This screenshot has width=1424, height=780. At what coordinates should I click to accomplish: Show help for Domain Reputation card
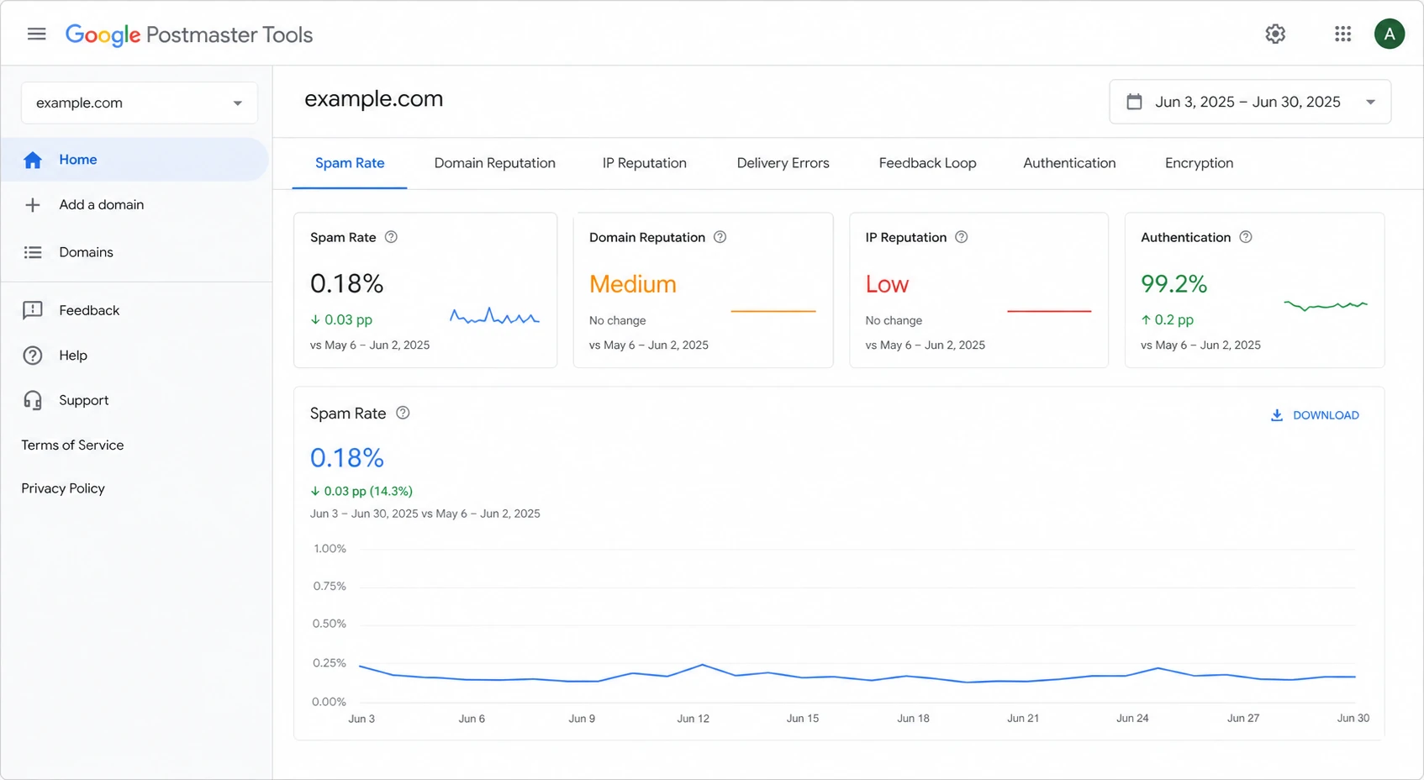(720, 237)
